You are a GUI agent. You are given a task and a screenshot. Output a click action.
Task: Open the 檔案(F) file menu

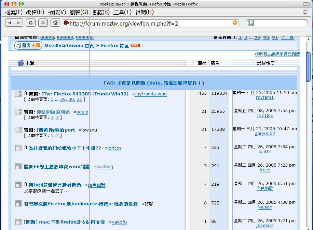(x=14, y=12)
